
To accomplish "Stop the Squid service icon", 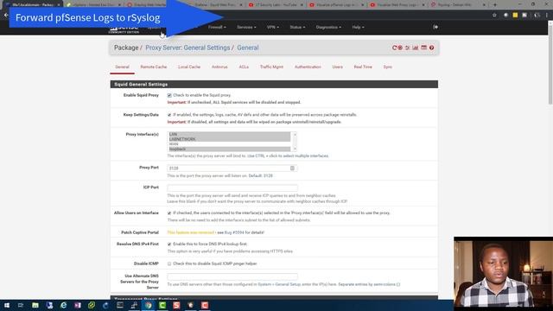I will [x=400, y=48].
